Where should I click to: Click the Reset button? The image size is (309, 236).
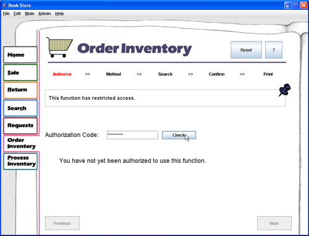[246, 50]
